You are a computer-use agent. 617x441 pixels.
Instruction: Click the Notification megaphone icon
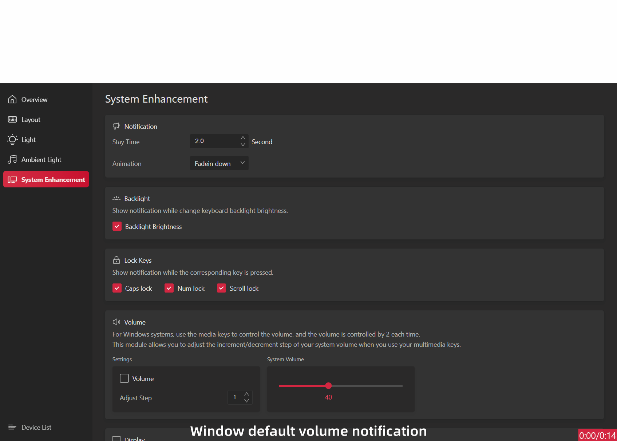pos(116,126)
